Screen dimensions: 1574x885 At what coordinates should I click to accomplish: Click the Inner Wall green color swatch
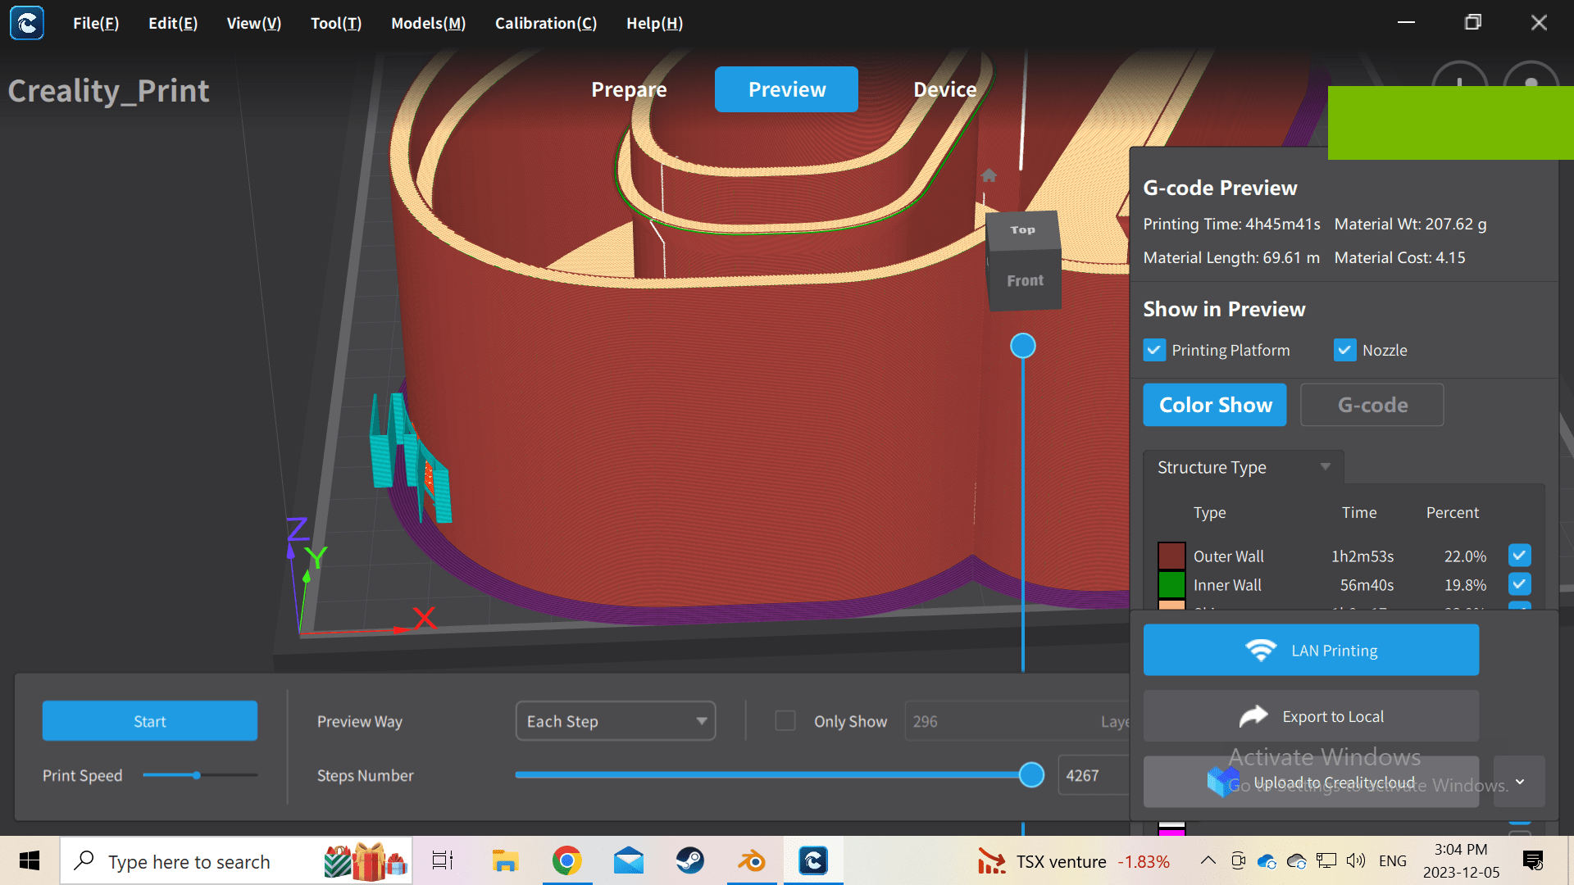point(1171,584)
